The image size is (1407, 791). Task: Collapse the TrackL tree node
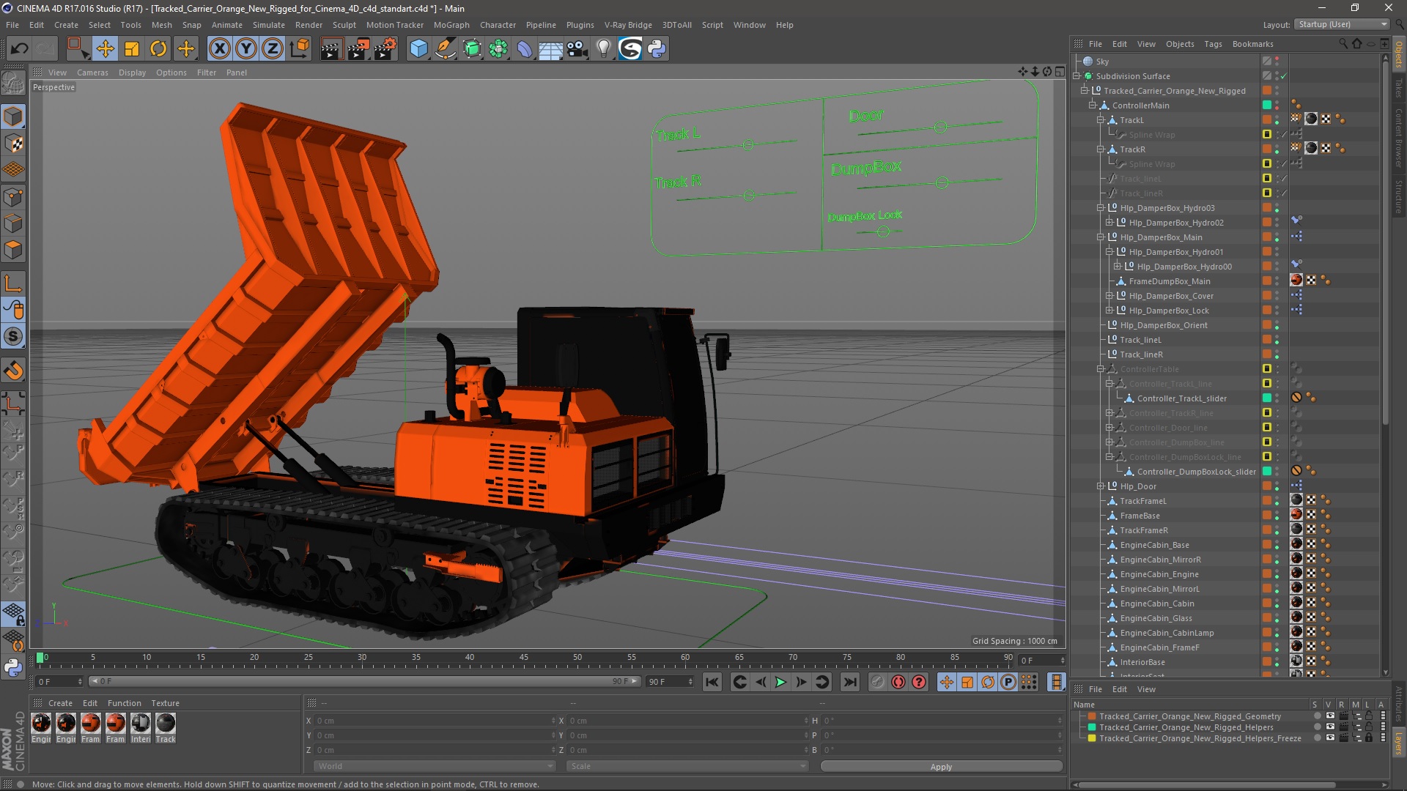1101,120
